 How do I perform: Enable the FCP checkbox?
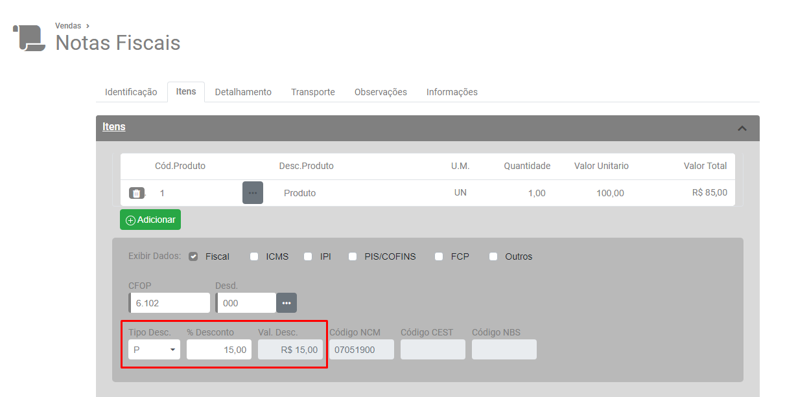(x=439, y=256)
